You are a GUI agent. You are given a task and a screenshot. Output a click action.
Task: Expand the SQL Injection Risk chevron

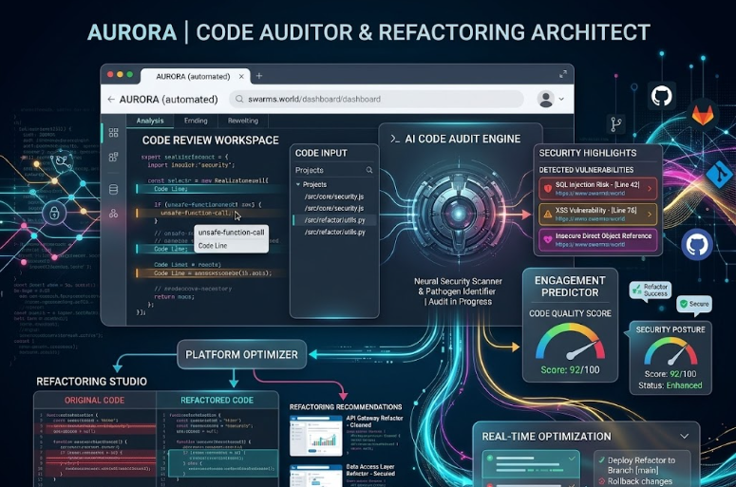[x=650, y=189]
